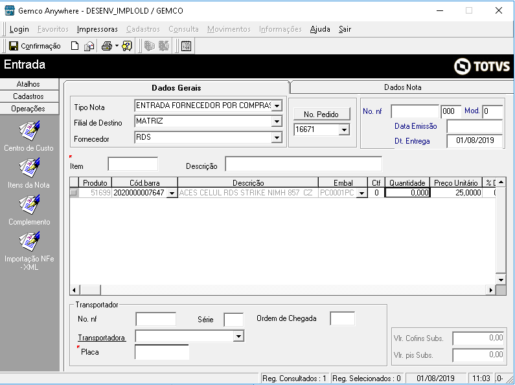Open the Cód.barra dropdown in the grid row

[x=172, y=193]
